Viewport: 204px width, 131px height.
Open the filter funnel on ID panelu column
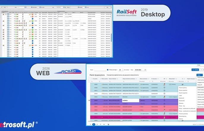coord(92,79)
